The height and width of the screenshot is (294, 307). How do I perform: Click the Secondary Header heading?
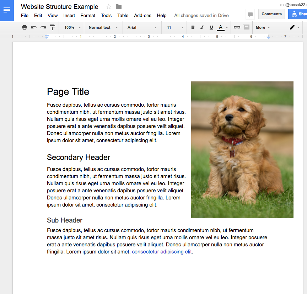click(x=79, y=157)
